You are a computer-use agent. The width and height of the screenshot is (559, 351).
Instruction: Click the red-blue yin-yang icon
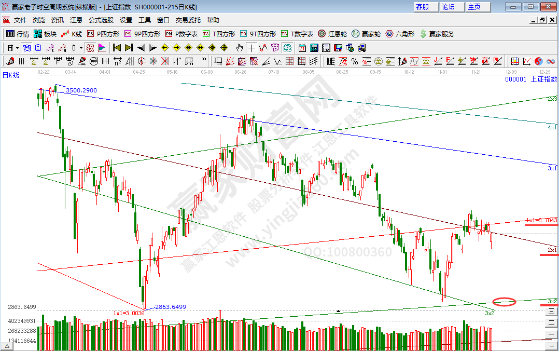[x=538, y=61]
